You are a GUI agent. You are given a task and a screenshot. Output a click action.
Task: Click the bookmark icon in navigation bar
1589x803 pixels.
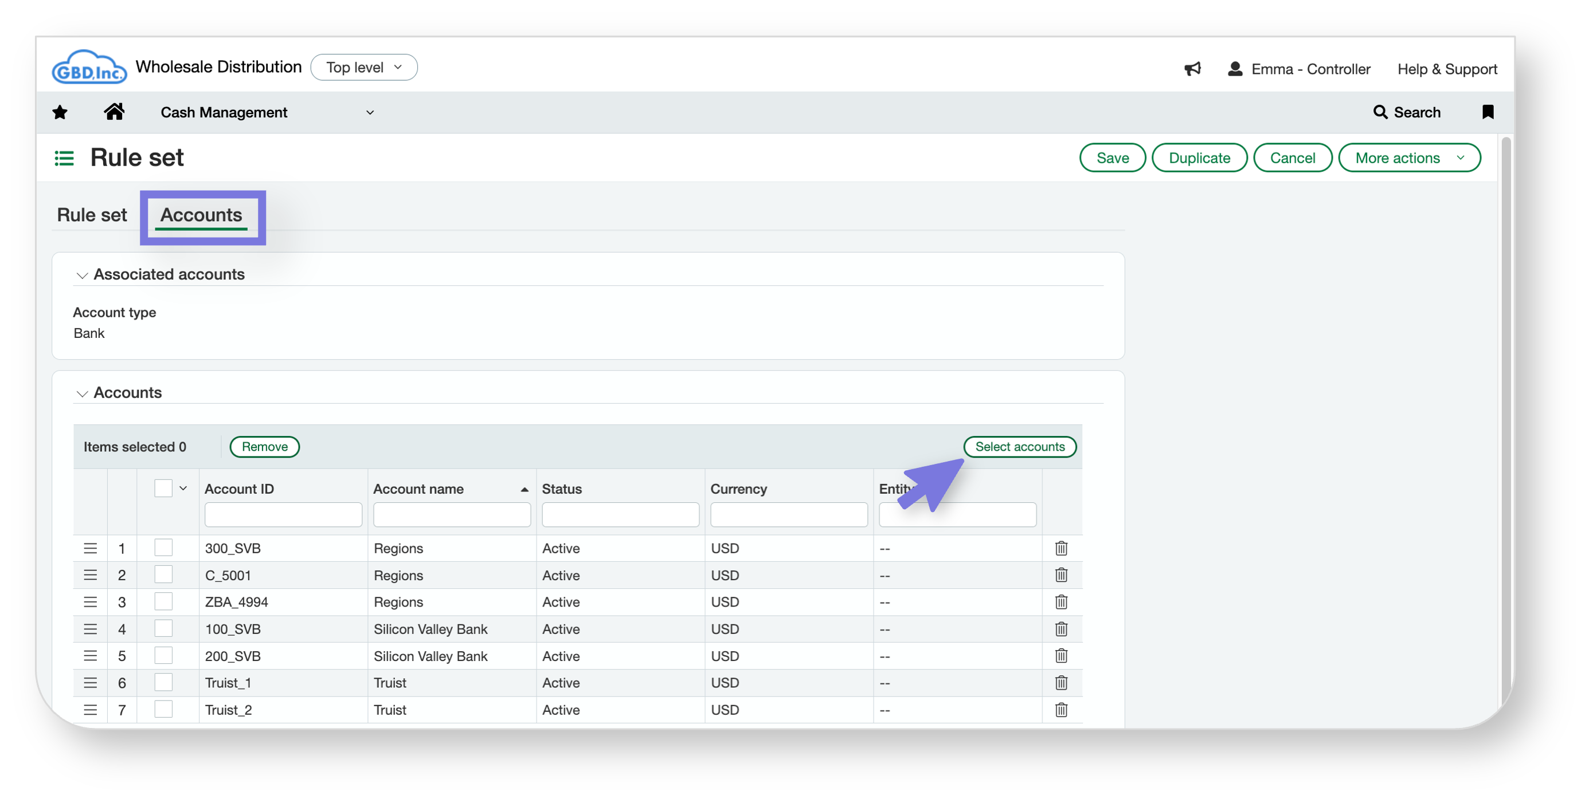[1487, 112]
